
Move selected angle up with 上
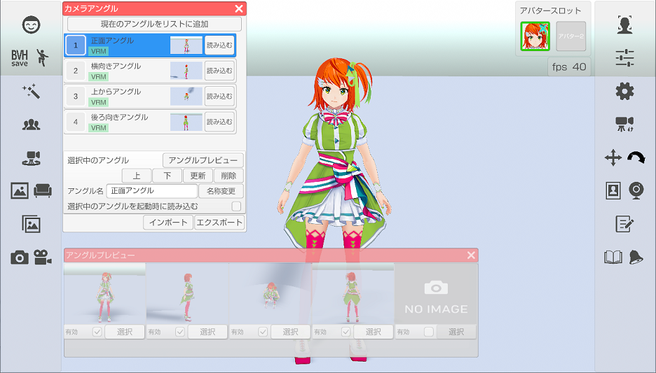click(137, 176)
